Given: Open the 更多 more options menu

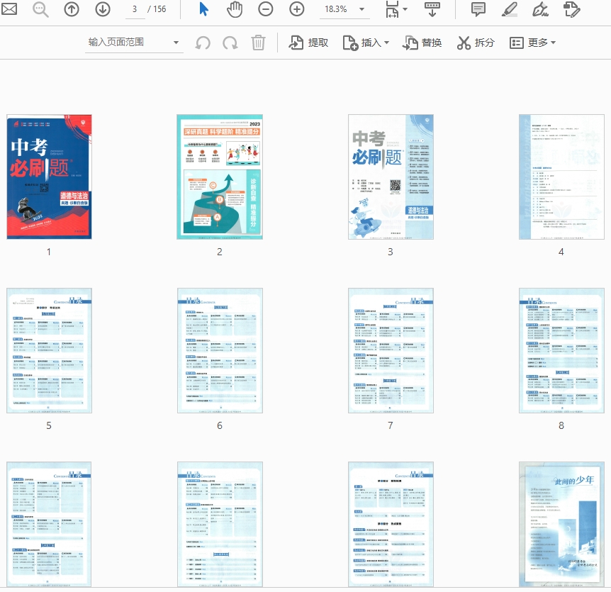Looking at the screenshot, I should [x=533, y=43].
